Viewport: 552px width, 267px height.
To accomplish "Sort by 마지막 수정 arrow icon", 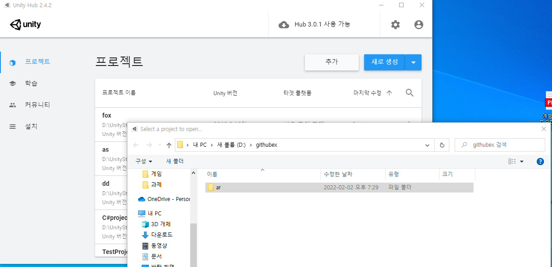I will click(389, 93).
